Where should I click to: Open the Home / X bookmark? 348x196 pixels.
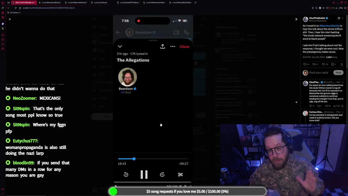click(x=14, y=13)
